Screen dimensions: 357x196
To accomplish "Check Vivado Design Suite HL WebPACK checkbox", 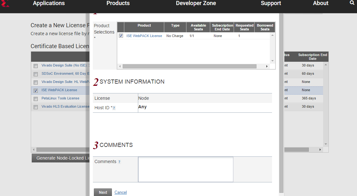I will tap(36, 82).
